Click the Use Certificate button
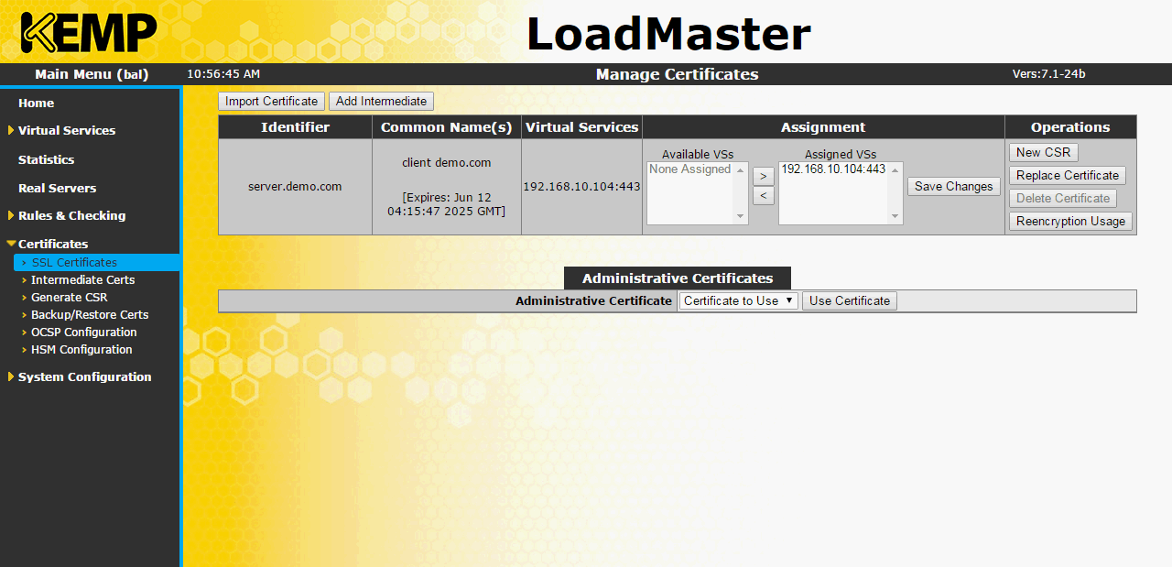The width and height of the screenshot is (1172, 567). point(850,300)
